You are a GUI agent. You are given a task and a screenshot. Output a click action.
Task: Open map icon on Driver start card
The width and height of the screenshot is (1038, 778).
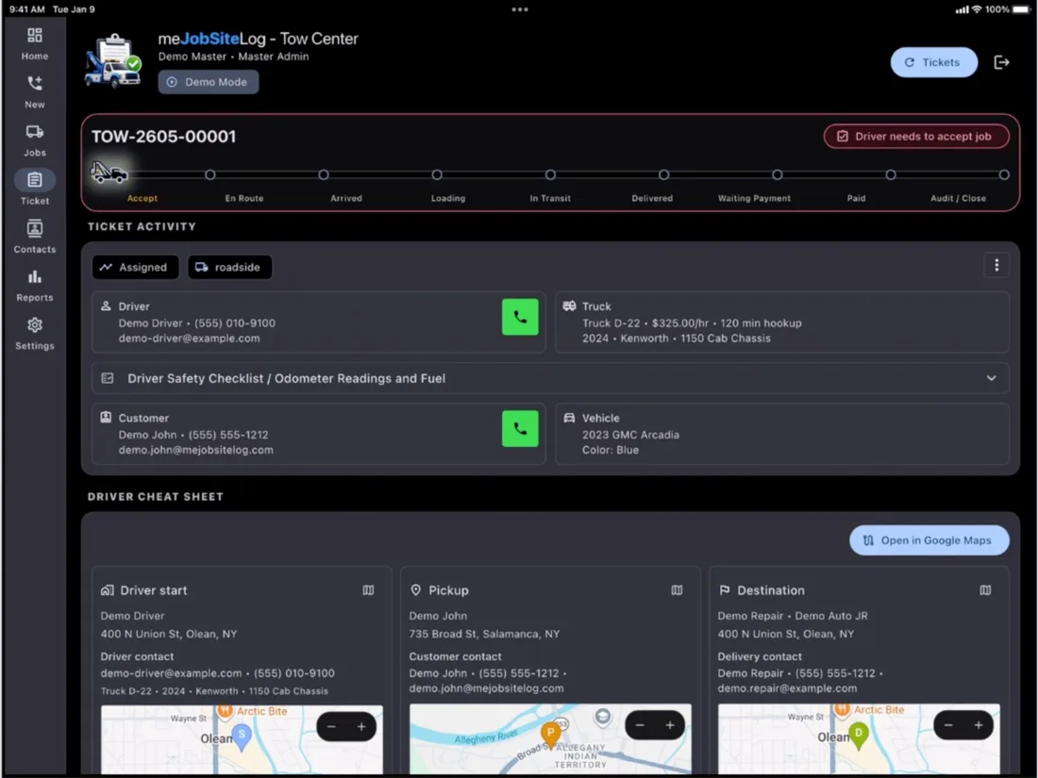[x=368, y=590]
